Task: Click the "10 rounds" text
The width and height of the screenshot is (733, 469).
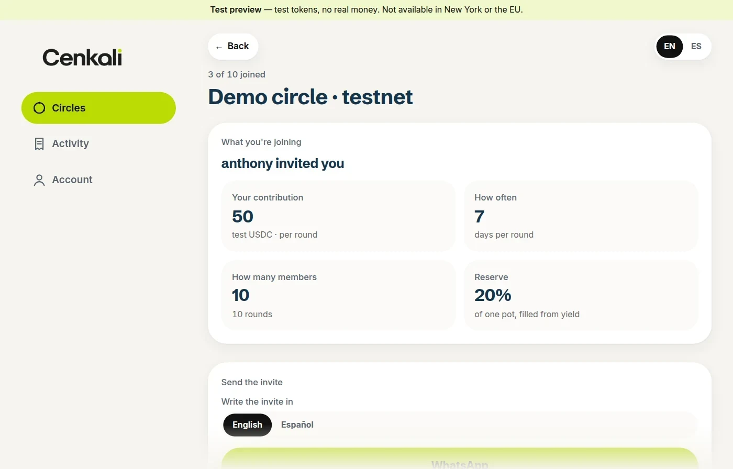Action: pyautogui.click(x=252, y=314)
